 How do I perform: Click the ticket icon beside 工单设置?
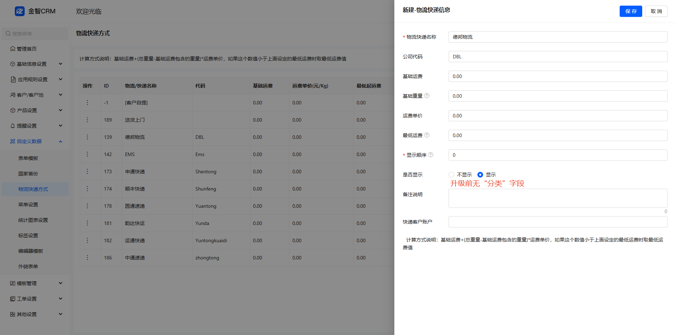tap(13, 299)
